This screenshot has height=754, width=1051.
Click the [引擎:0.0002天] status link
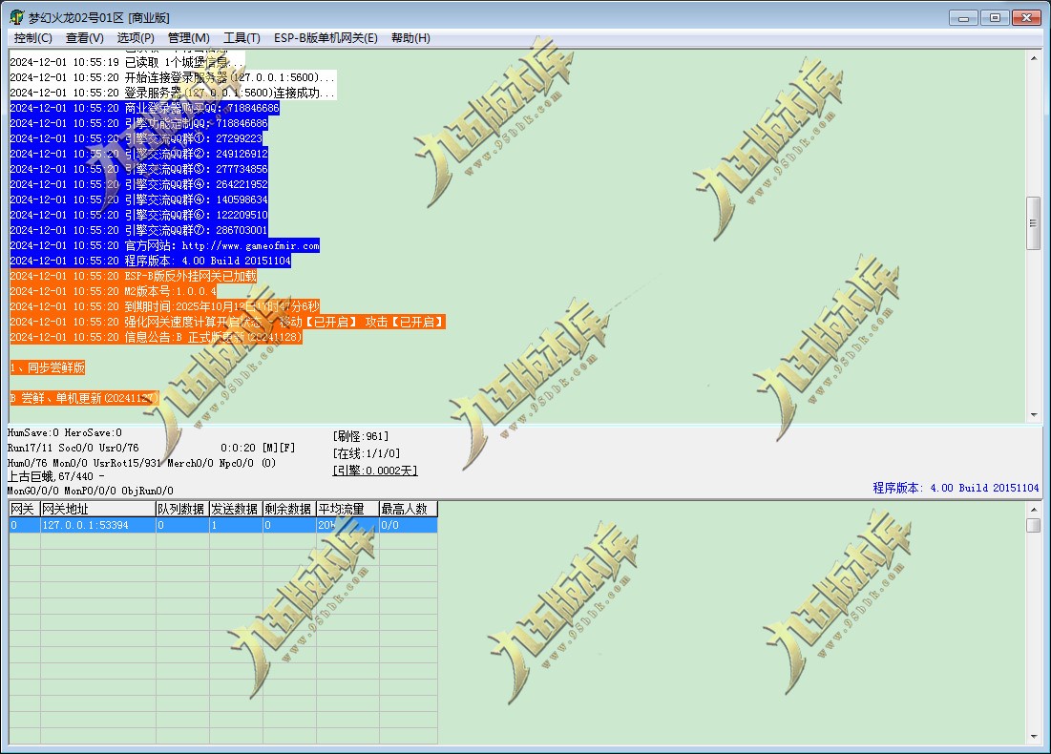375,471
